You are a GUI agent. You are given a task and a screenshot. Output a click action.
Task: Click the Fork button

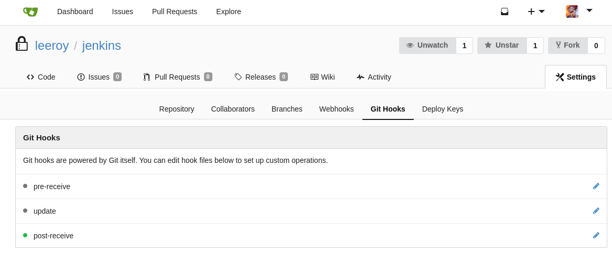coord(568,46)
